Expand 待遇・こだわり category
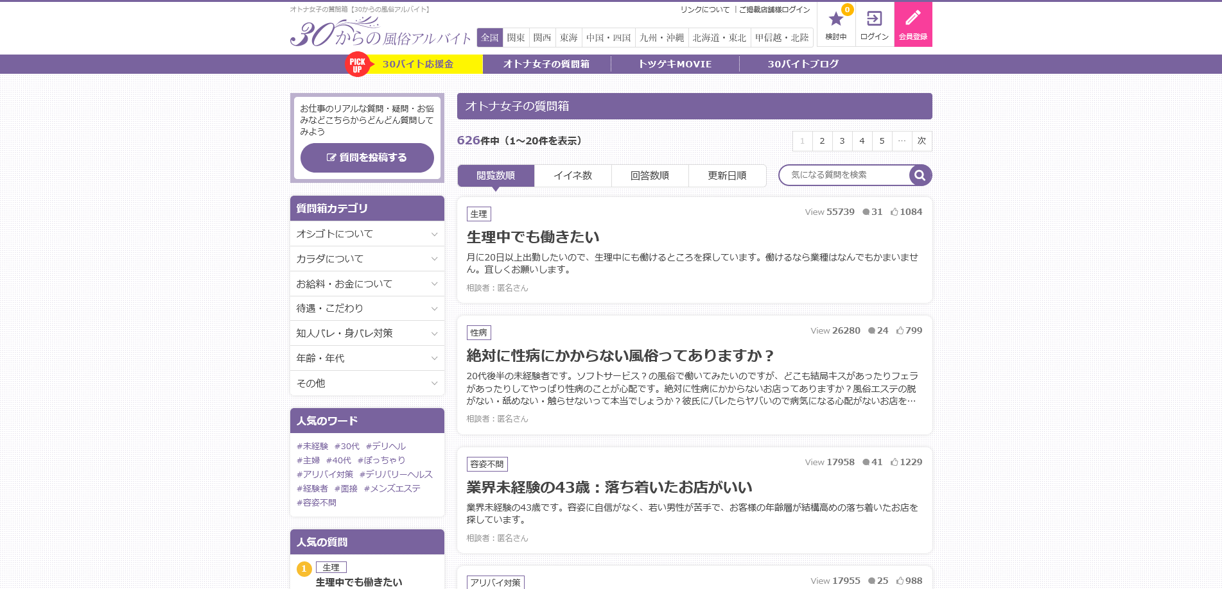The image size is (1222, 589). click(x=367, y=309)
